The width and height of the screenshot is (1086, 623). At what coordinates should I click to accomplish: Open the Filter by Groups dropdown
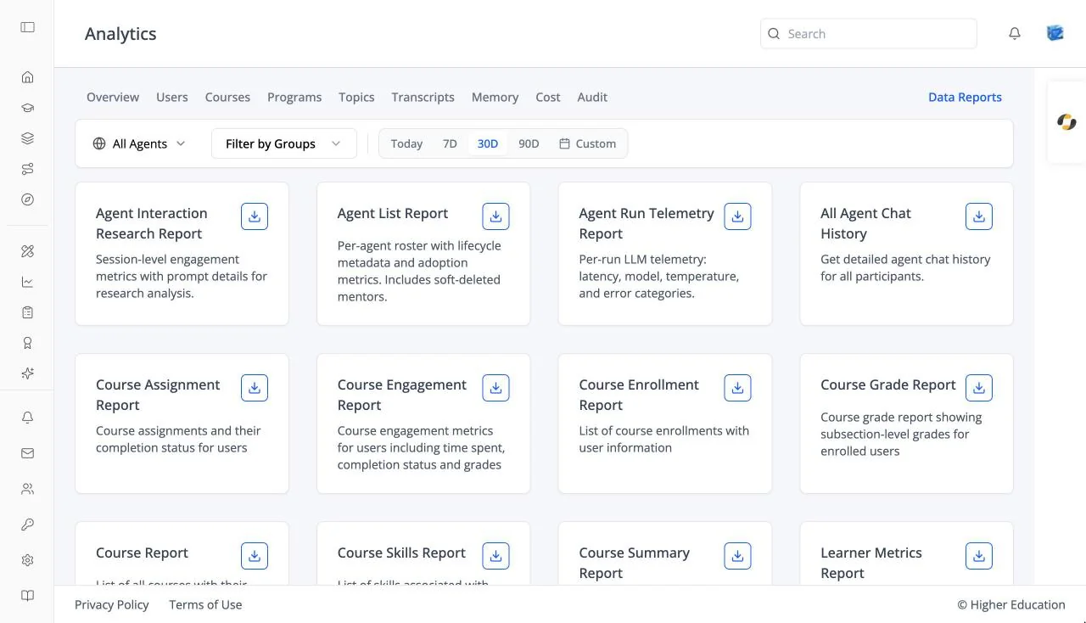283,143
